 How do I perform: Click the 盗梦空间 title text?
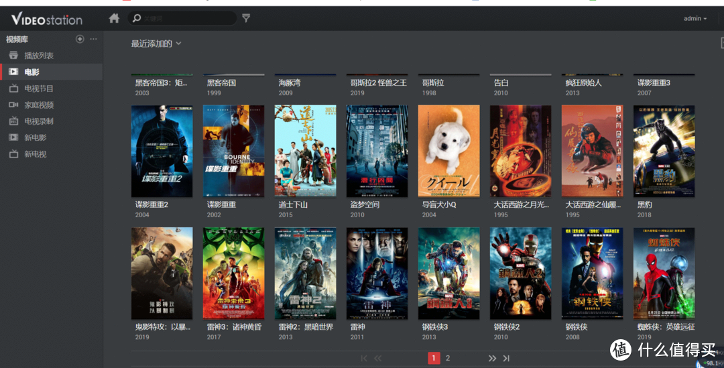pos(365,204)
